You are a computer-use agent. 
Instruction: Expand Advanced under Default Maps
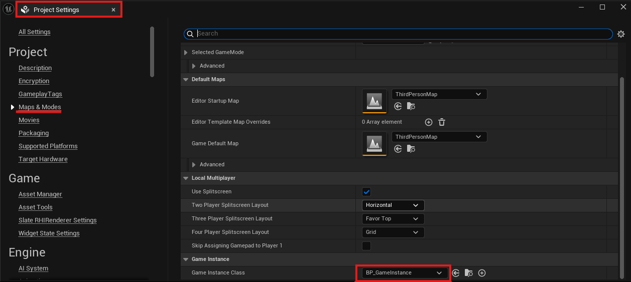pos(194,165)
